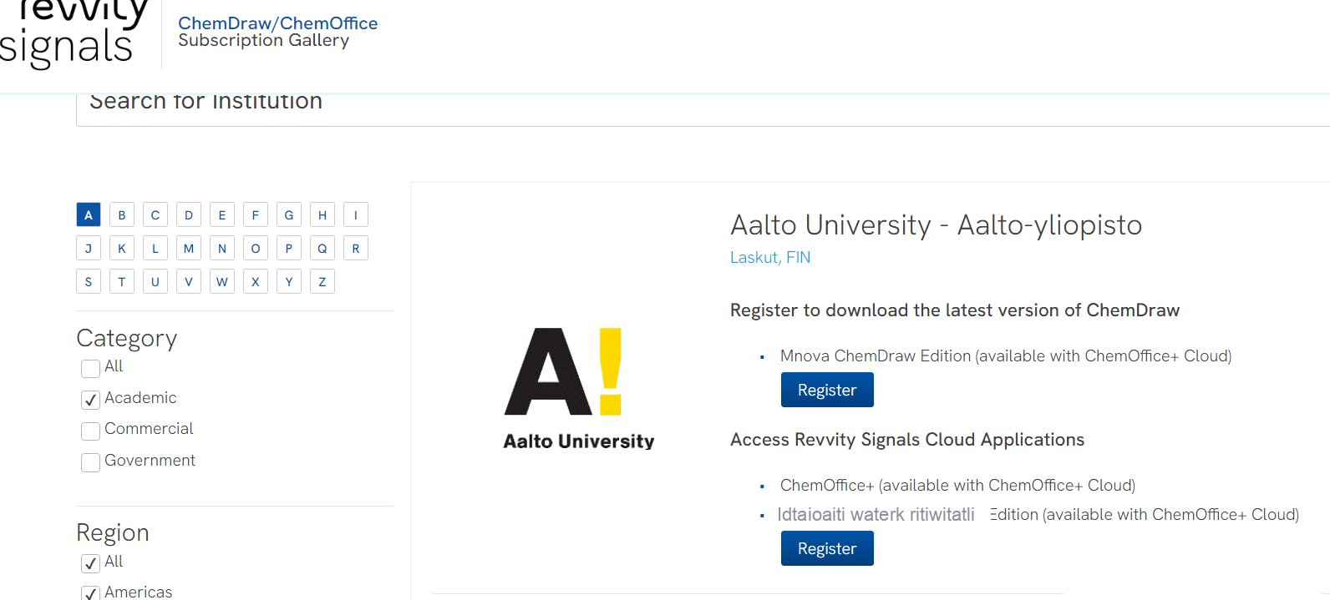Filter institutions by letter V

189,282
